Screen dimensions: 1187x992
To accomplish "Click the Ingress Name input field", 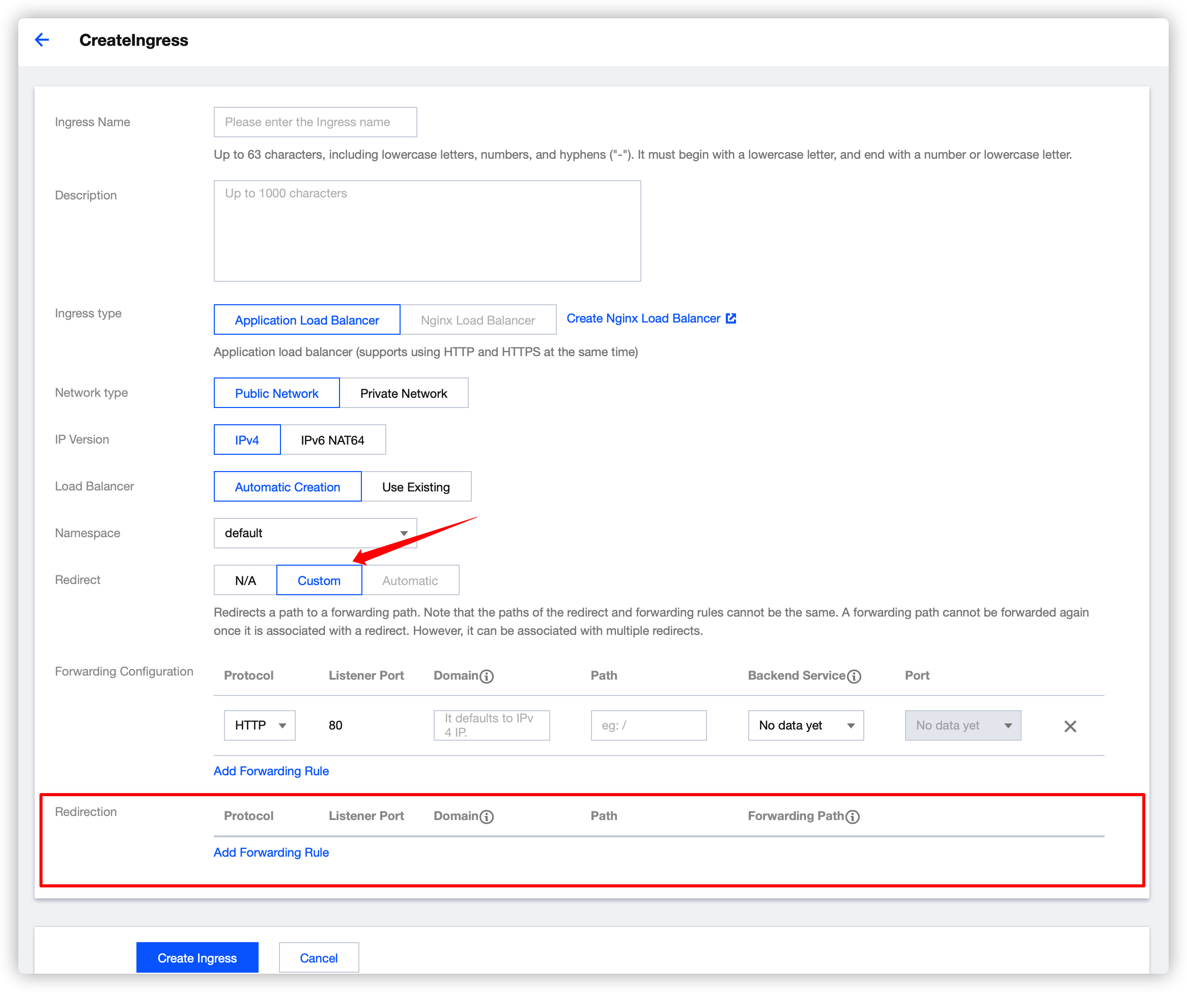I will click(x=315, y=122).
